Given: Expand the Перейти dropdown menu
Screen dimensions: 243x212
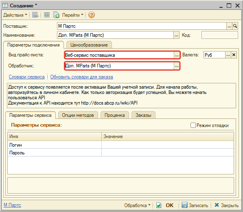Looking at the screenshot, I should (x=72, y=15).
